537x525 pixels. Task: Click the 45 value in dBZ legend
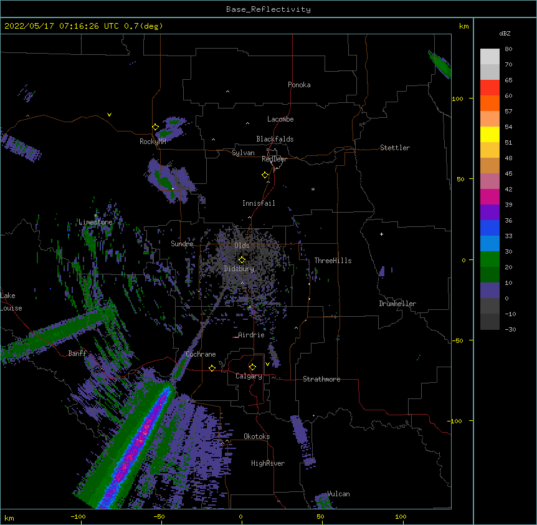click(x=508, y=174)
